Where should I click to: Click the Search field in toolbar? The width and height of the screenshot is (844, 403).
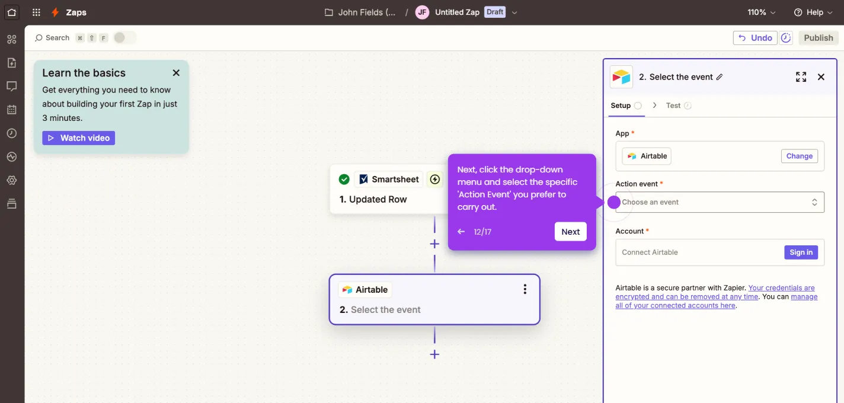click(52, 38)
